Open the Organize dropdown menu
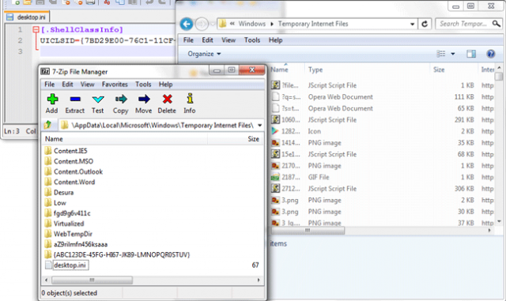 pyautogui.click(x=204, y=54)
